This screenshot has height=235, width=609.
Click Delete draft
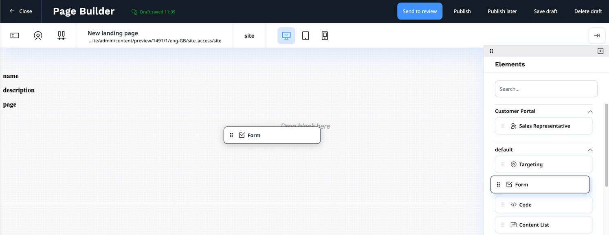[588, 11]
